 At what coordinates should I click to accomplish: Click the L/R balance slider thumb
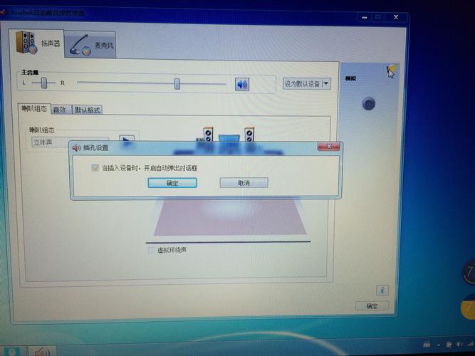click(x=44, y=83)
